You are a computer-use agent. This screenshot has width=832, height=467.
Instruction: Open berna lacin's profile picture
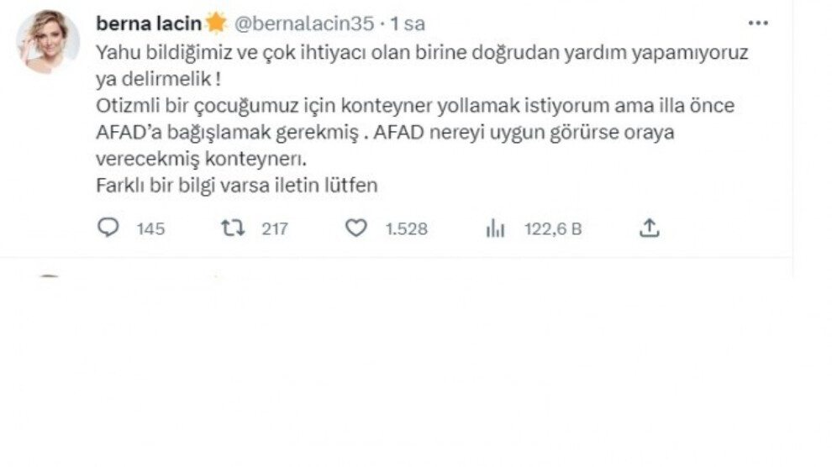[48, 42]
